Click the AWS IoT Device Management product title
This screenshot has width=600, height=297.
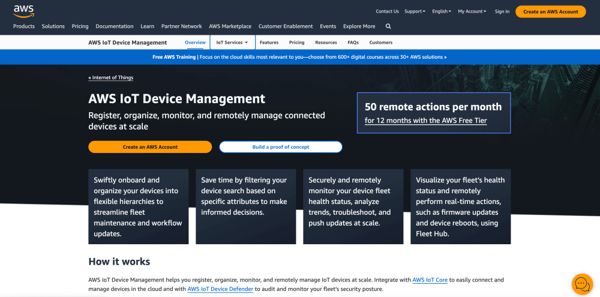click(x=127, y=43)
